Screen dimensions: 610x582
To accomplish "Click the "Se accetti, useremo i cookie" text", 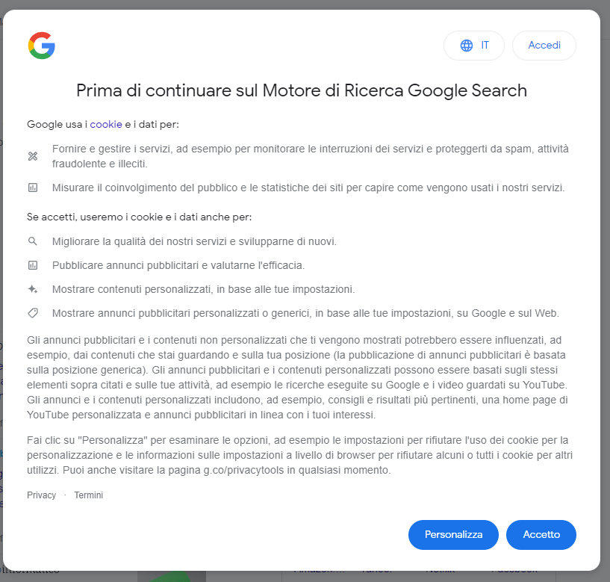I will click(139, 217).
